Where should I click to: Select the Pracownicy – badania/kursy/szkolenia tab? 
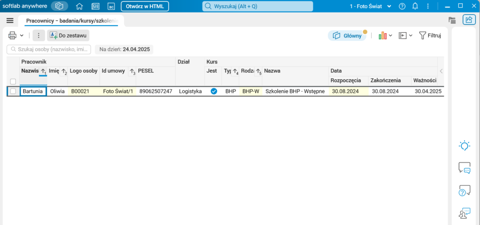(72, 21)
